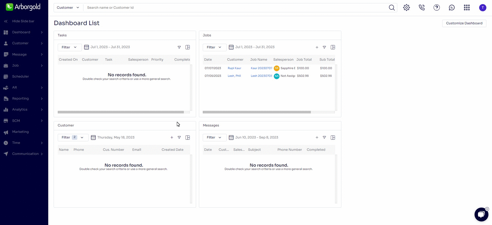Image resolution: width=492 pixels, height=225 pixels.
Task: Click the Customize Dashboard button
Action: tap(464, 23)
